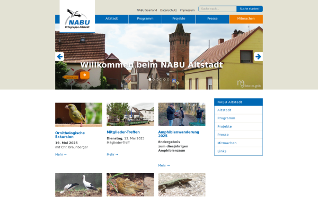Open the Presse main menu item
318x198 pixels.
[213, 19]
